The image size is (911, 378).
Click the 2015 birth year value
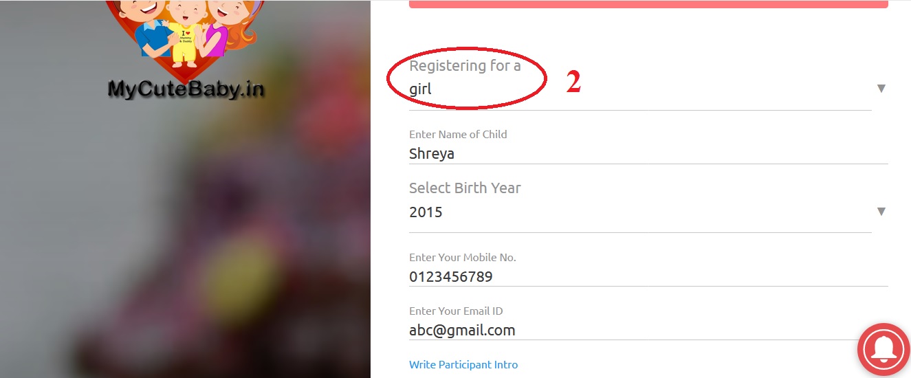tap(426, 212)
